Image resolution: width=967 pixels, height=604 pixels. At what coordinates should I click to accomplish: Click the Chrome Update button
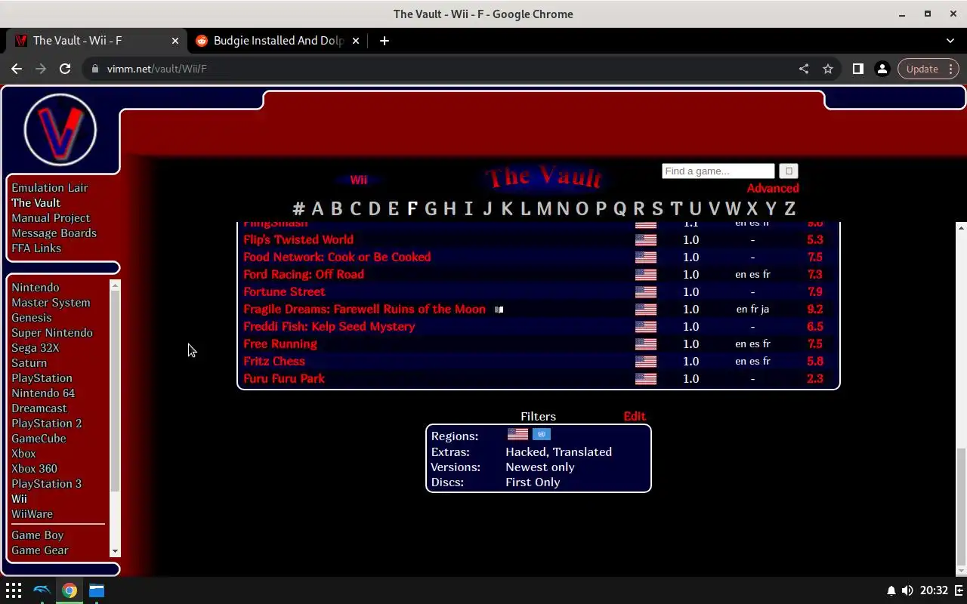click(x=928, y=69)
